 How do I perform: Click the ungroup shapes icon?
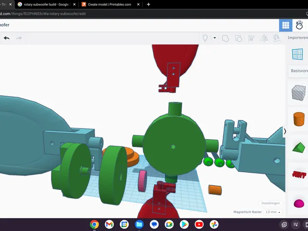(239, 38)
